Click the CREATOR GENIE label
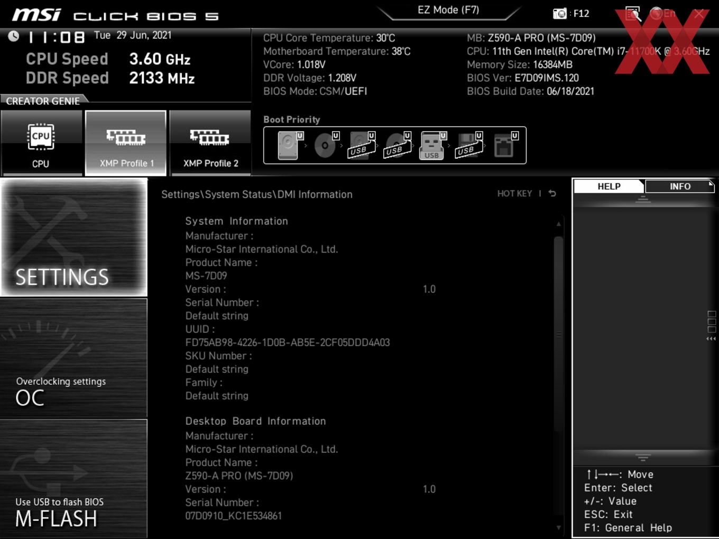This screenshot has width=719, height=539. 43,100
